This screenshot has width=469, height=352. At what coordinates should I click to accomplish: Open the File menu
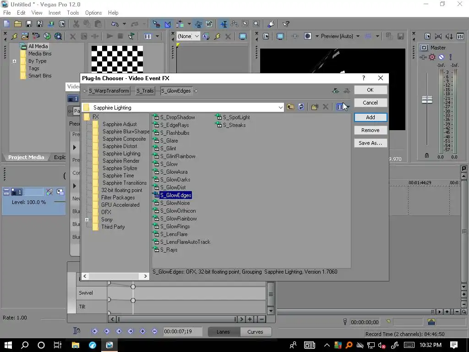coord(7,12)
